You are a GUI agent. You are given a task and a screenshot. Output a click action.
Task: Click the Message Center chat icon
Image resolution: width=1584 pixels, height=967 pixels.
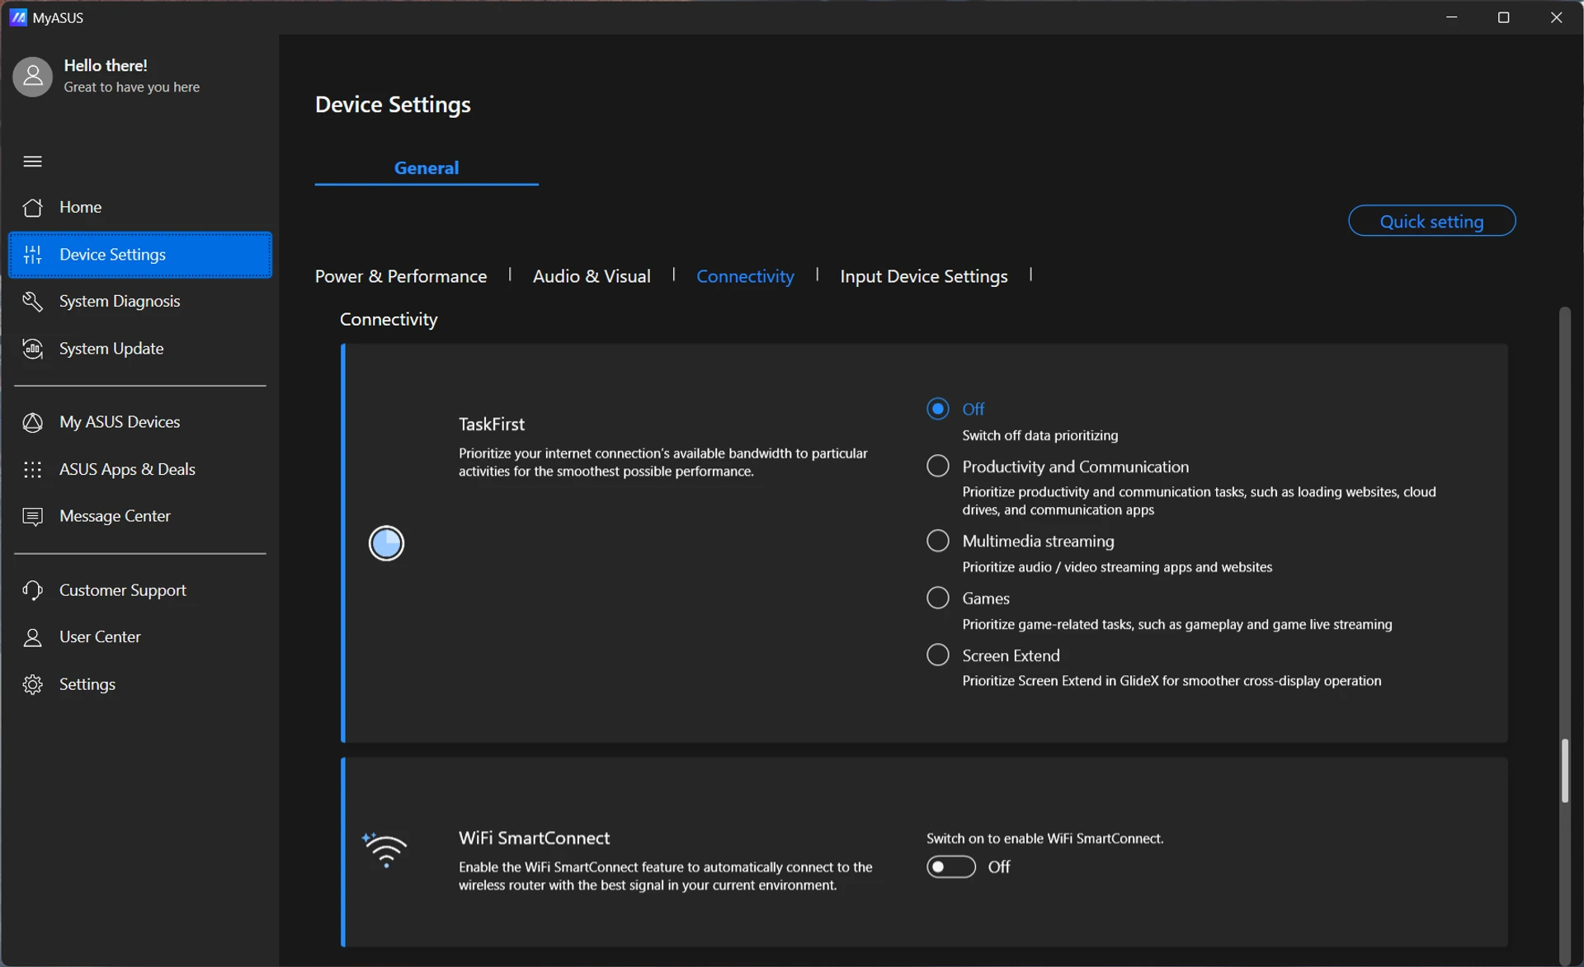(x=32, y=516)
